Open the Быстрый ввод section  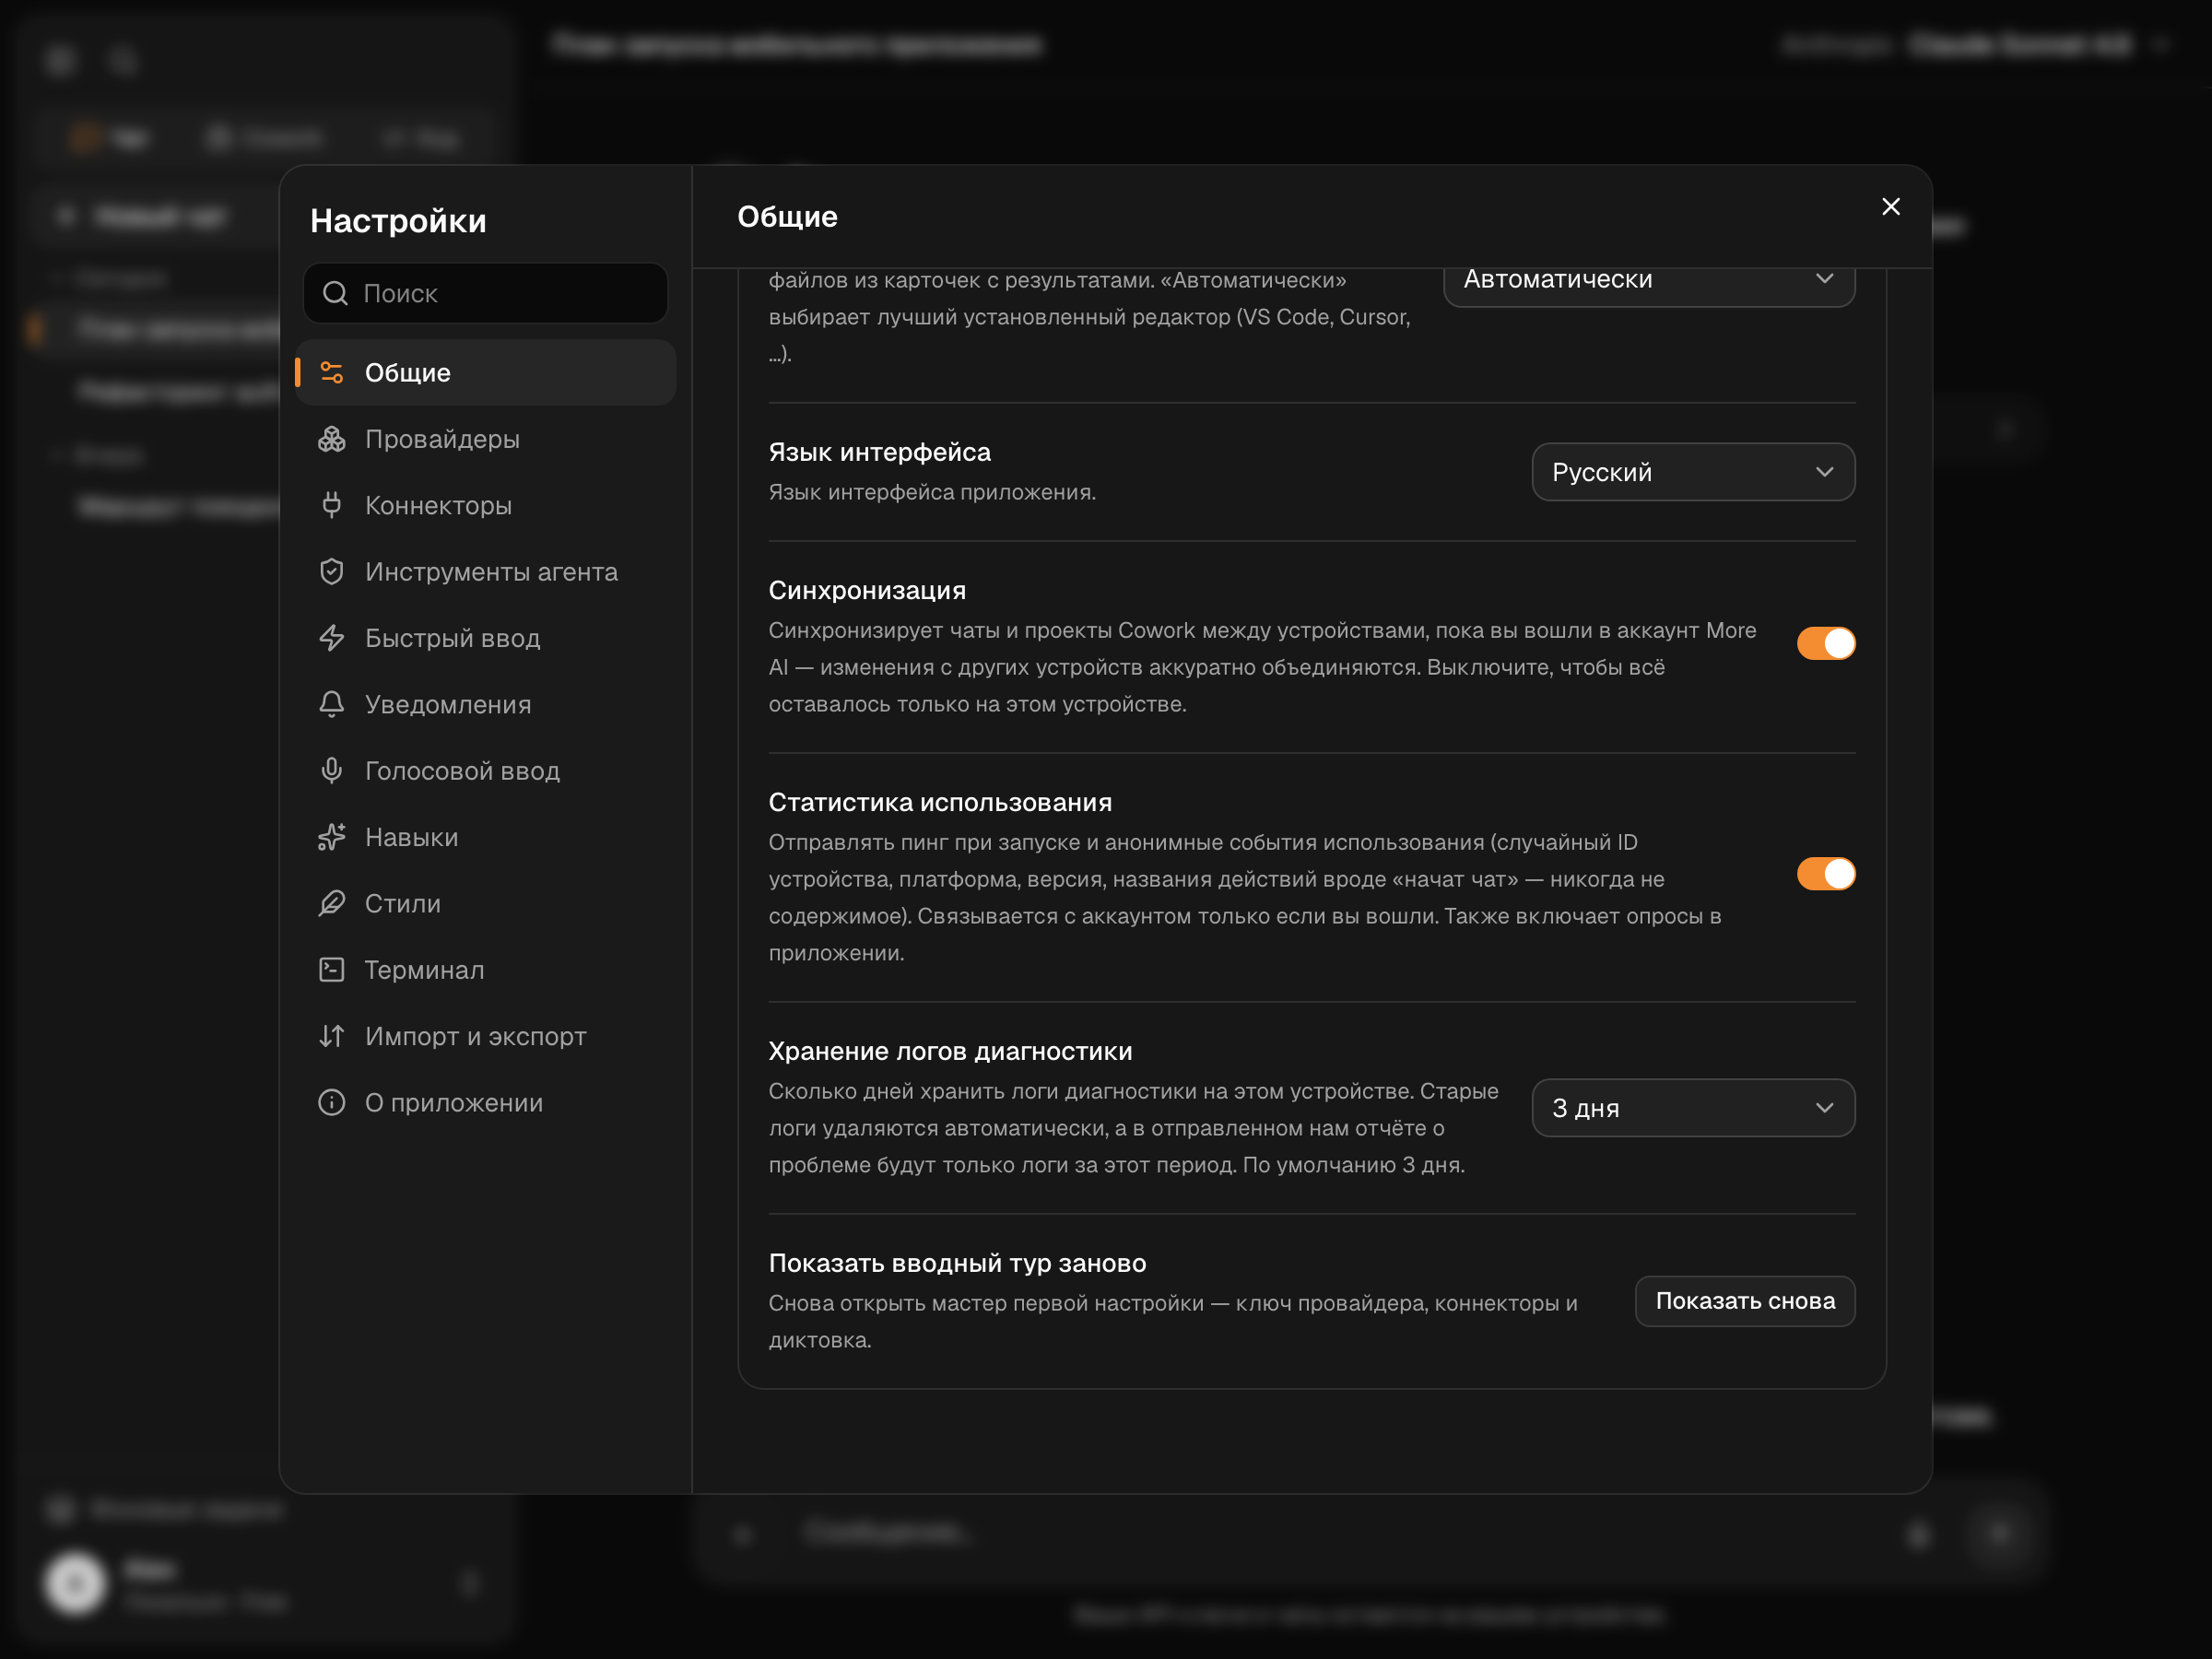(485, 638)
